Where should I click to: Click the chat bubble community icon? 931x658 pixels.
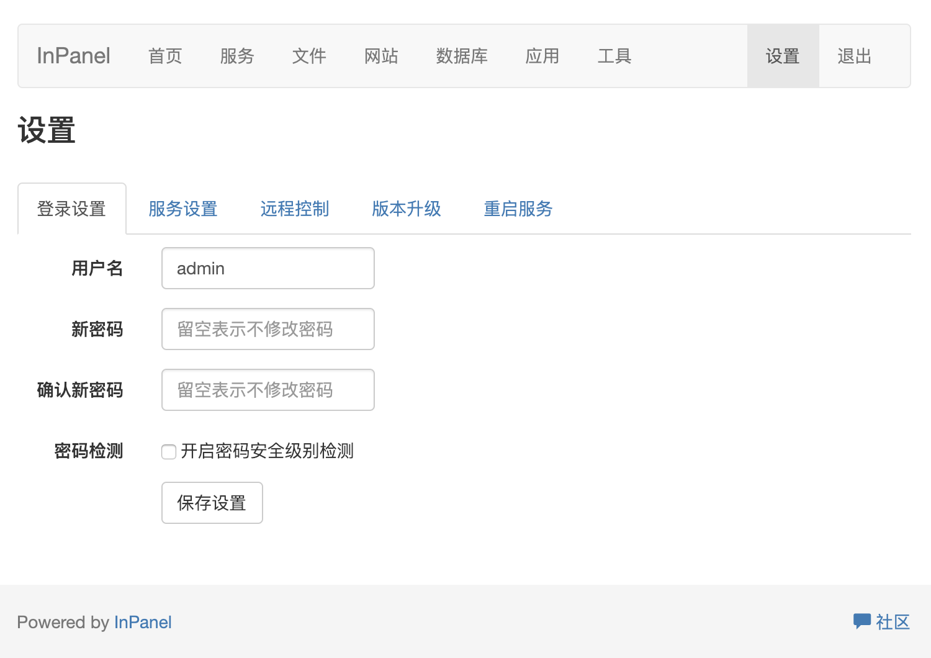pos(861,621)
